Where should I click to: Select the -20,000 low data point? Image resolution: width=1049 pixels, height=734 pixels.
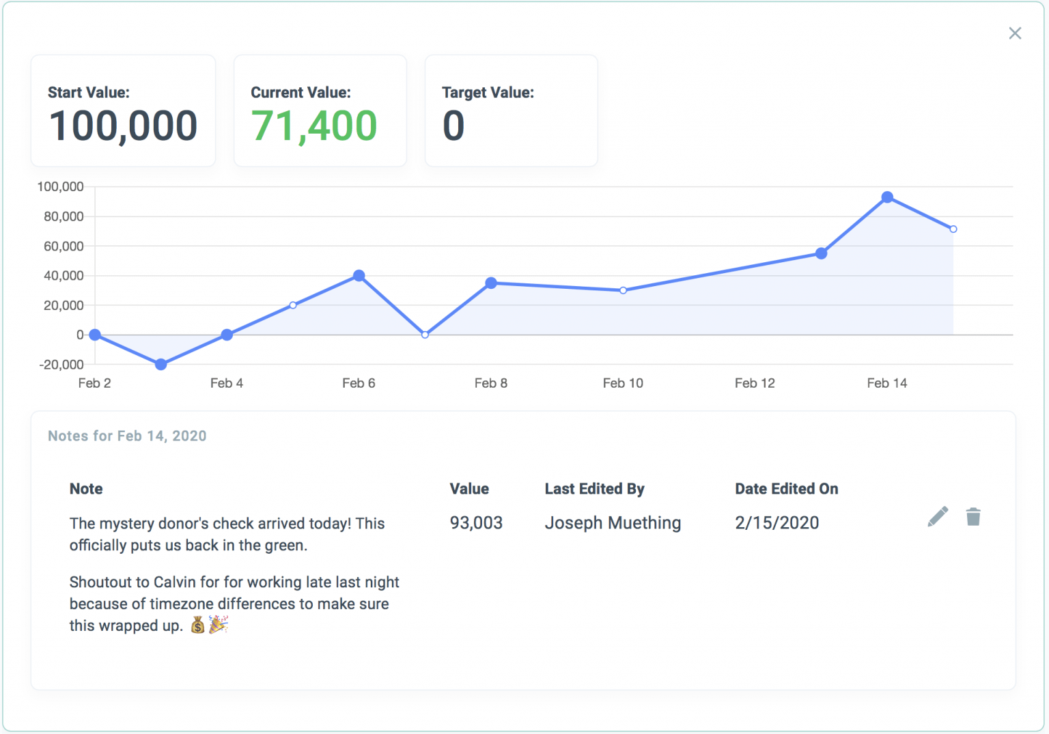[x=161, y=365]
